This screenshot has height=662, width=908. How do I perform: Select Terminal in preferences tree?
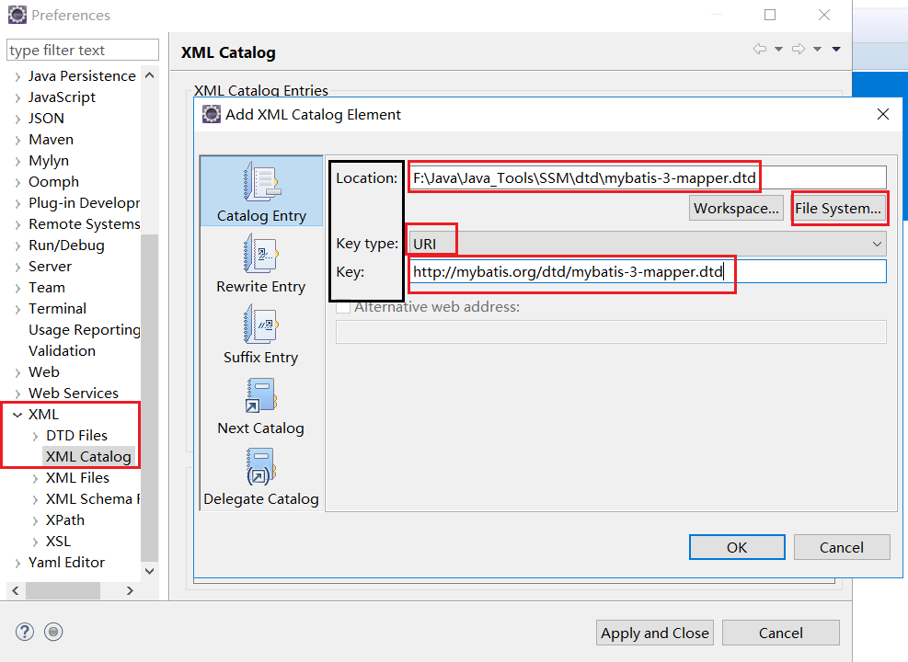point(57,308)
